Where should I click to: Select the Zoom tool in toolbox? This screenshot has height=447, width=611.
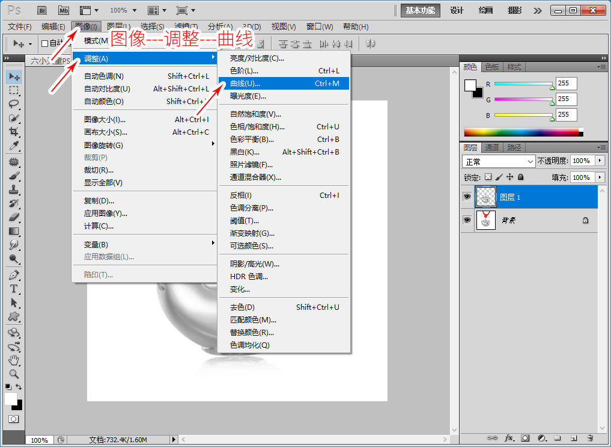pos(14,374)
